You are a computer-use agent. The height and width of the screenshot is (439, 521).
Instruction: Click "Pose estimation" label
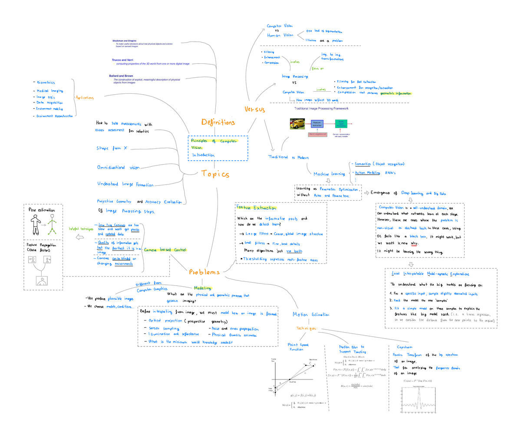coord(42,210)
